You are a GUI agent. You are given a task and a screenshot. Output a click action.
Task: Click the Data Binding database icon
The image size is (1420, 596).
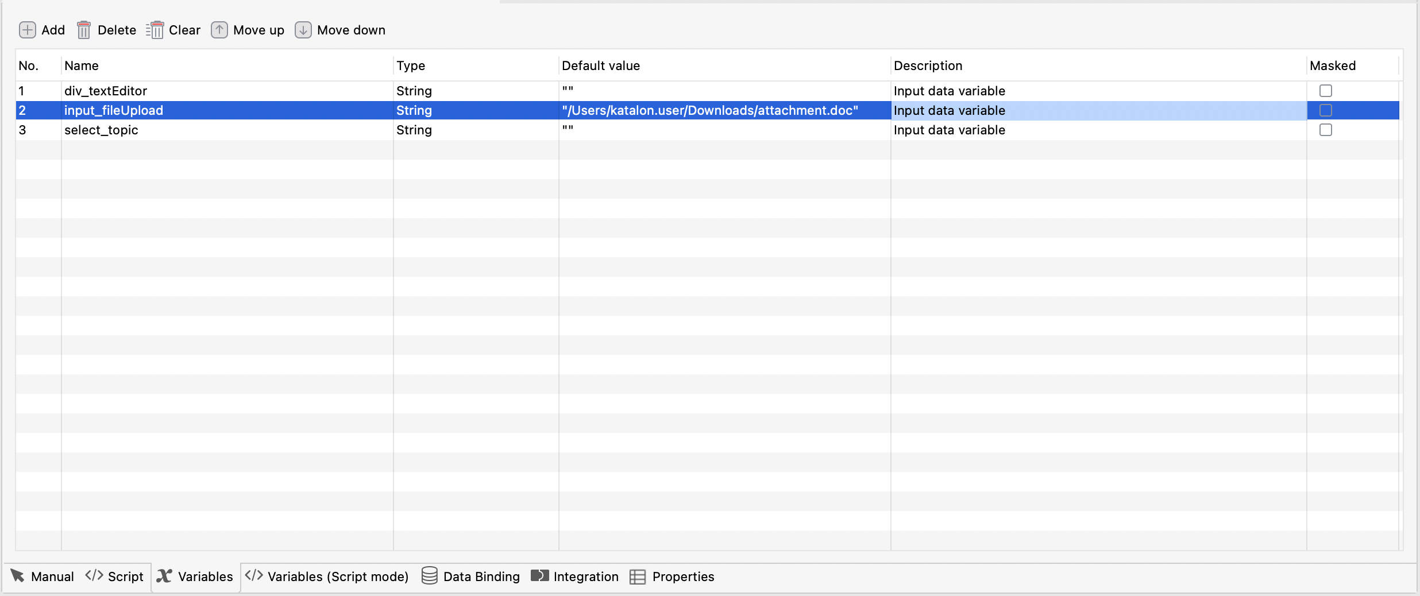429,576
